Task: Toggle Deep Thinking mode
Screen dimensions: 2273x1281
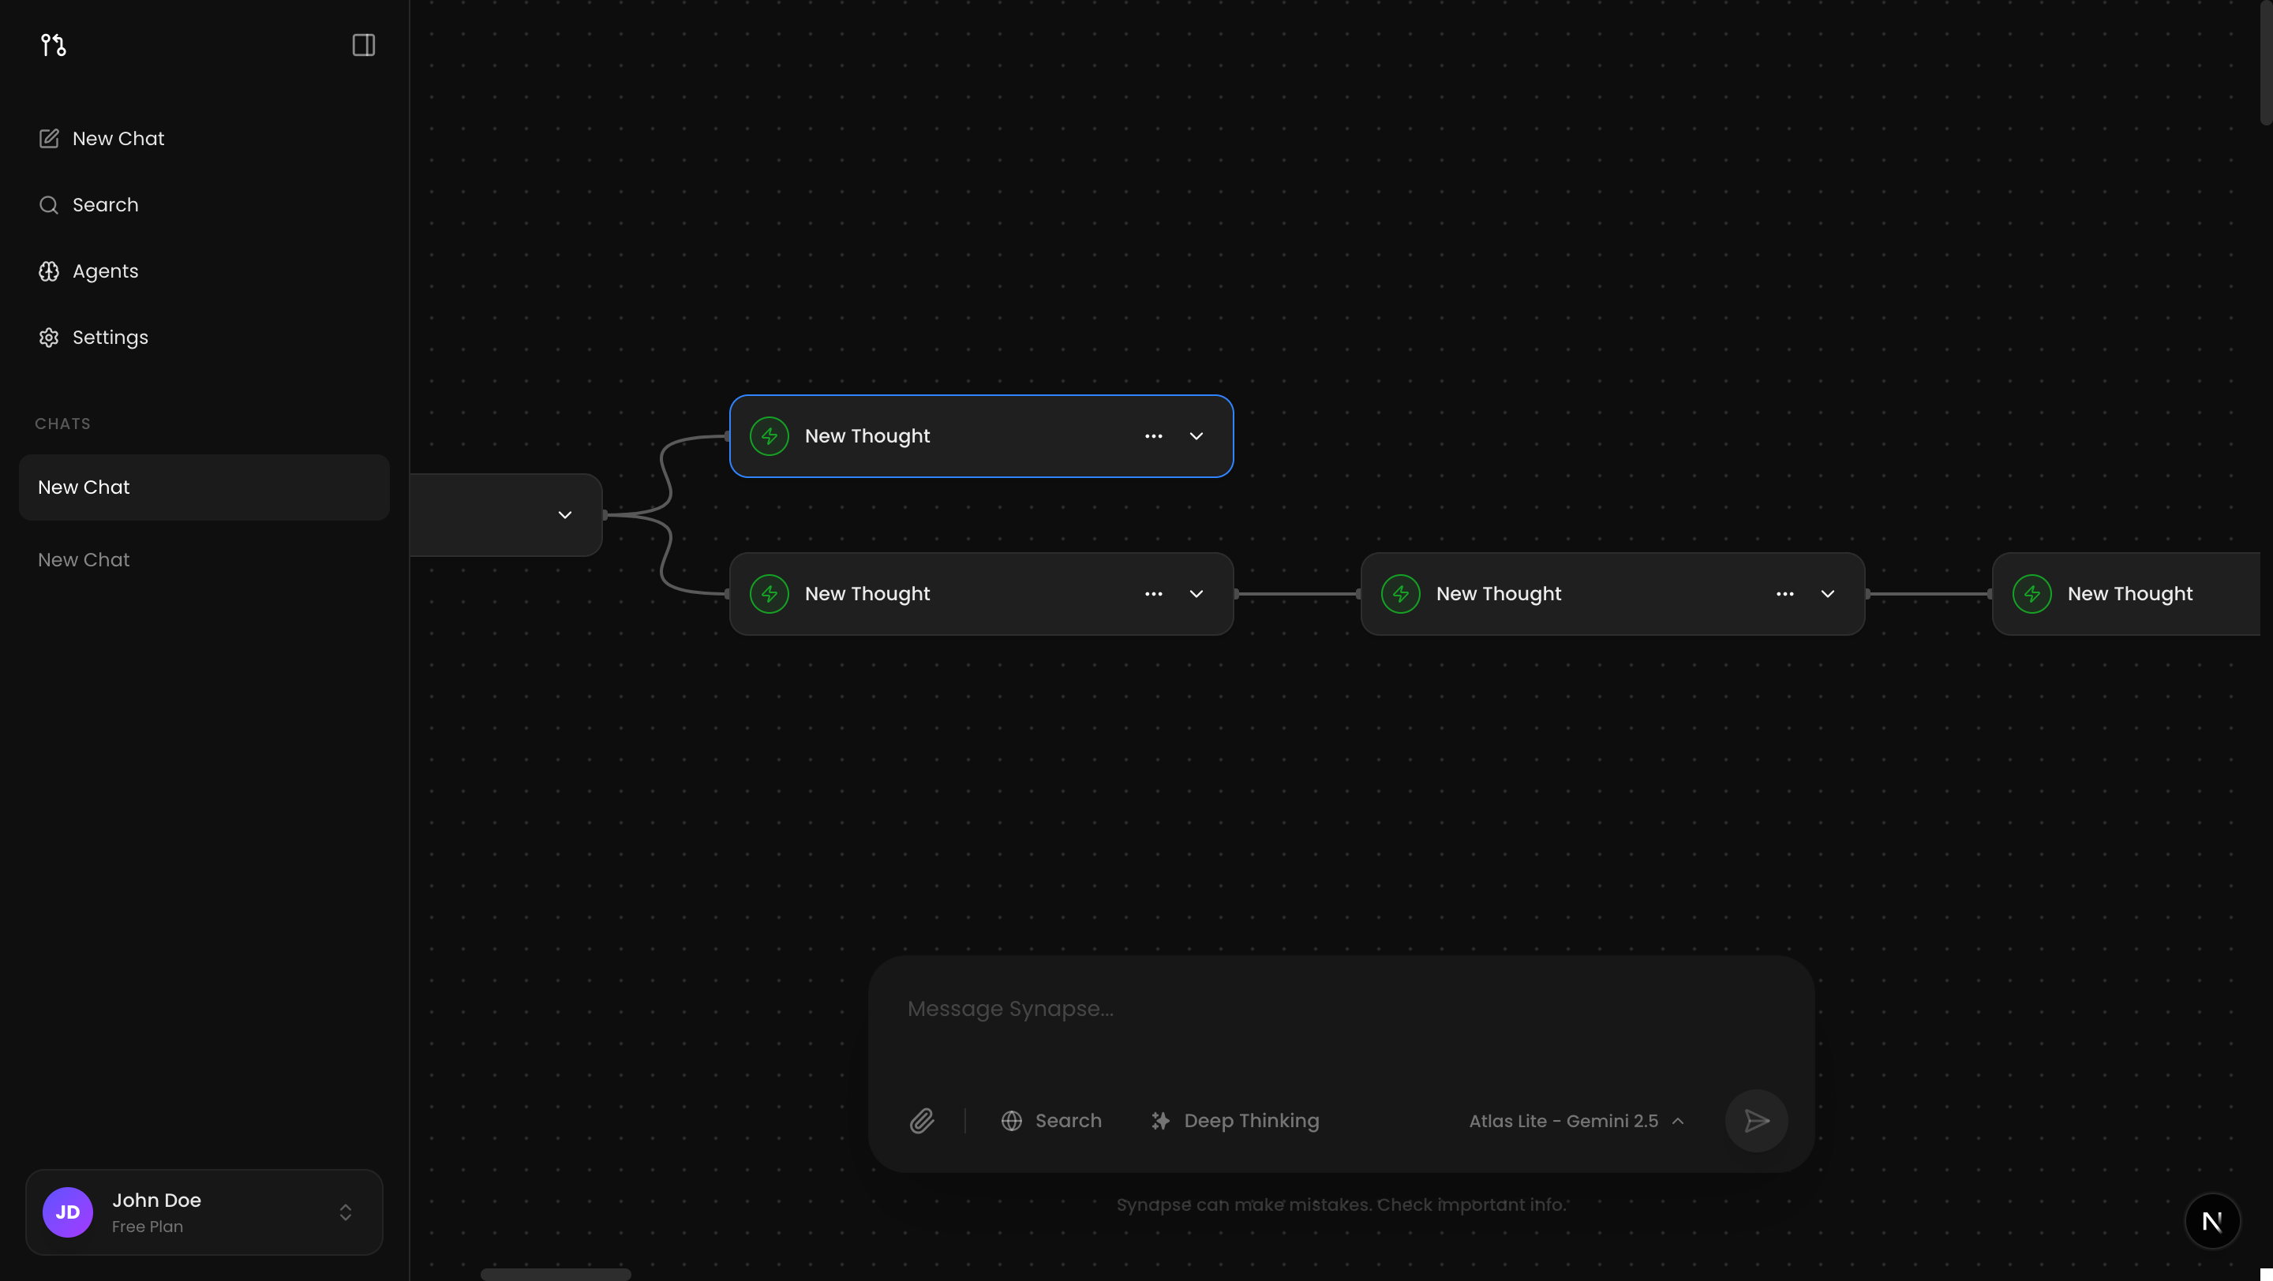Action: click(x=1234, y=1121)
